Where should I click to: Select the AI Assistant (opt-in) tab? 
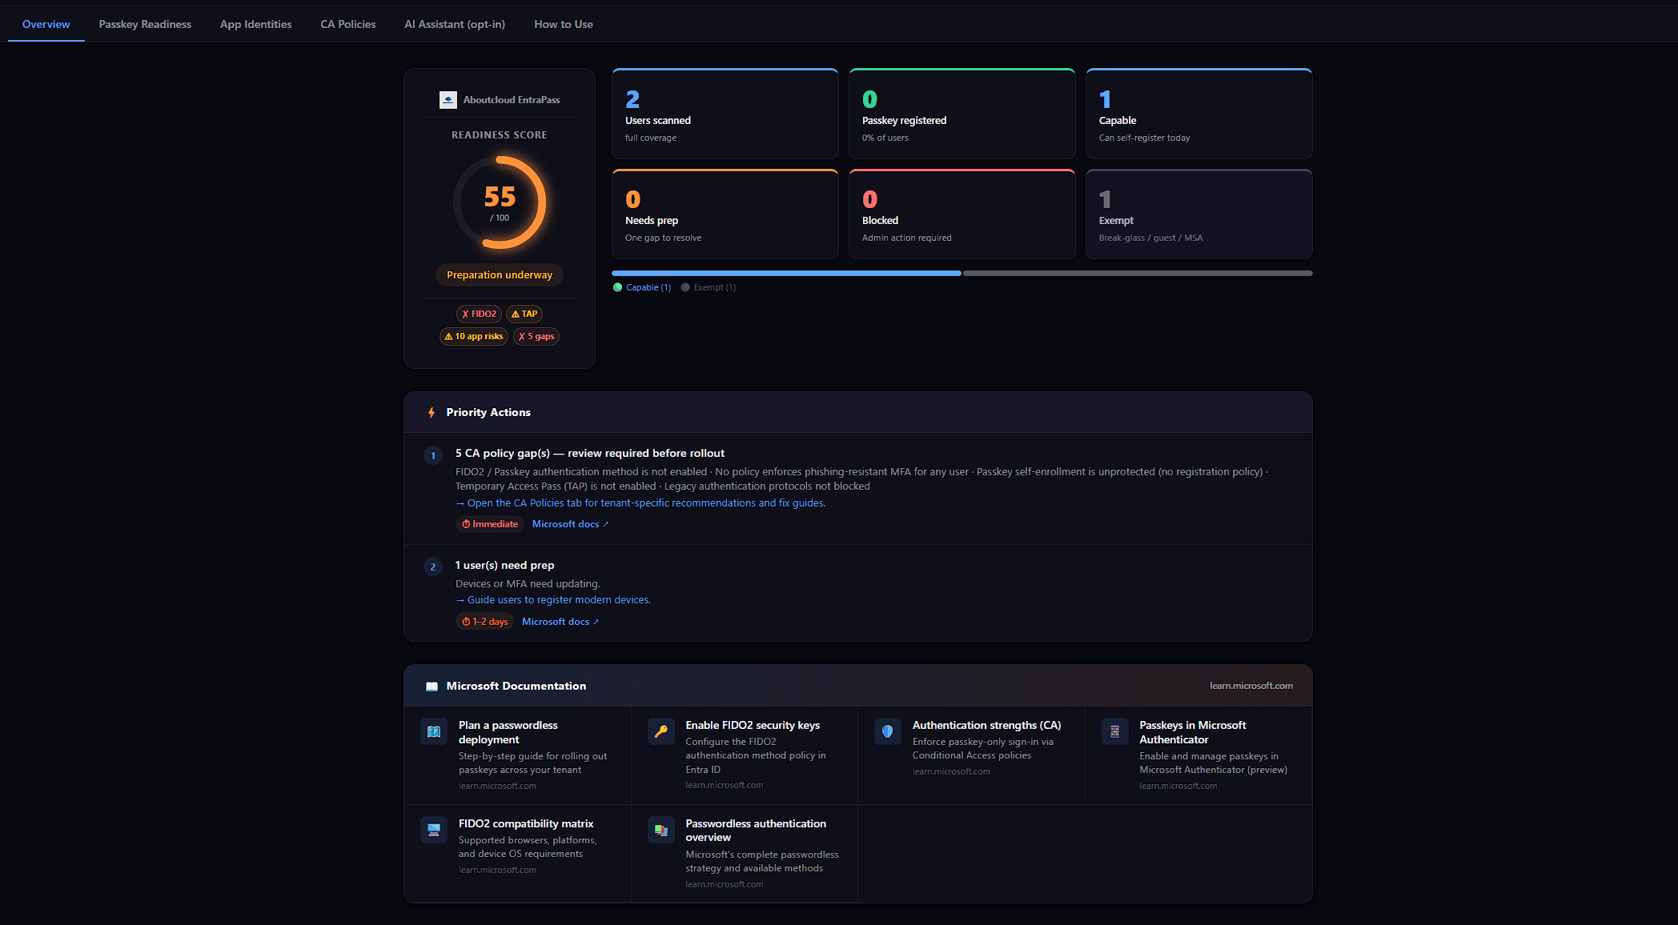coord(455,24)
